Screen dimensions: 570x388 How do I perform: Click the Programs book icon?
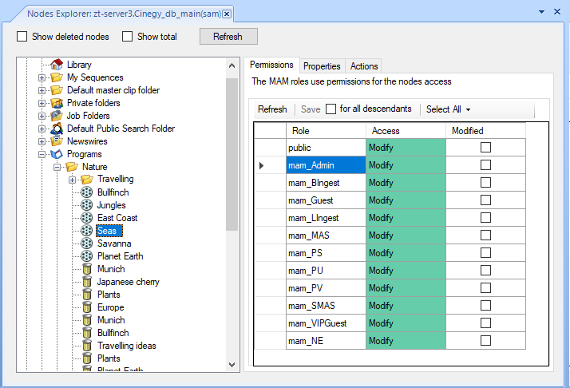pyautogui.click(x=57, y=154)
